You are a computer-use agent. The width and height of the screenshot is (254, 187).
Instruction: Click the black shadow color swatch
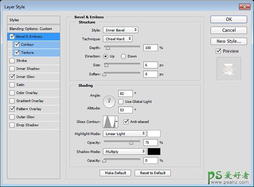click(154, 151)
